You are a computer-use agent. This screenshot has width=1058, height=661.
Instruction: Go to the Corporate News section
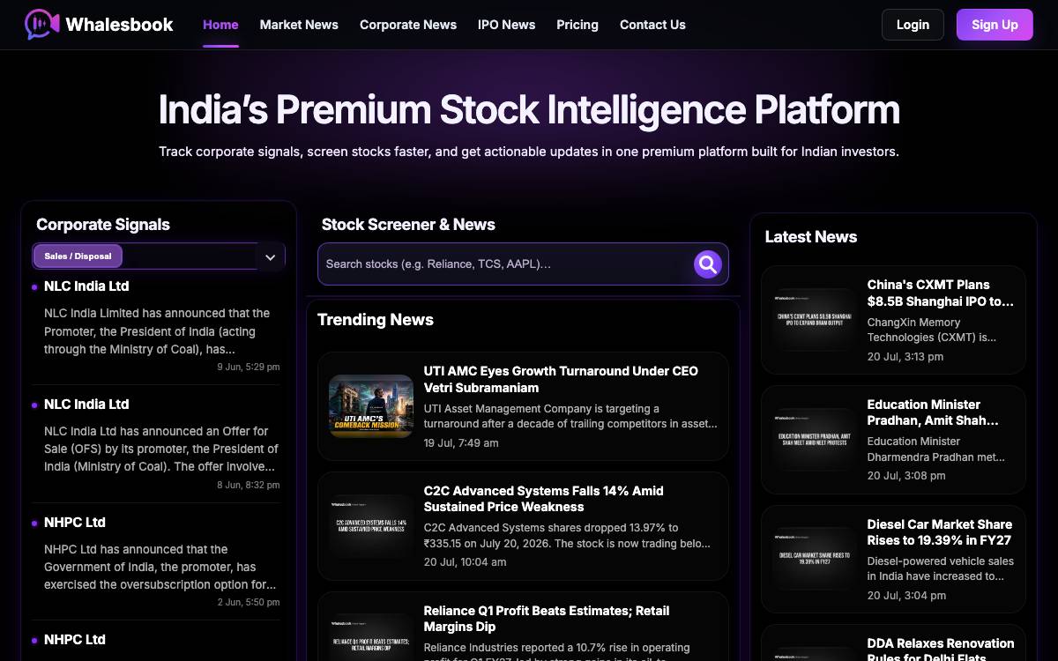pyautogui.click(x=408, y=25)
